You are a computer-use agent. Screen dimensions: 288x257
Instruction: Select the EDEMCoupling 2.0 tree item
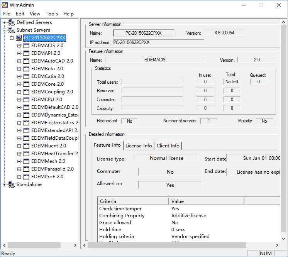[52, 92]
